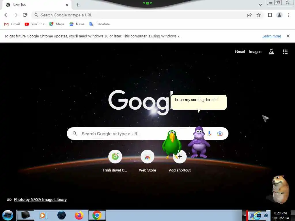The height and width of the screenshot is (221, 295).
Task: Click the Add shortcut tile
Action: point(180,161)
